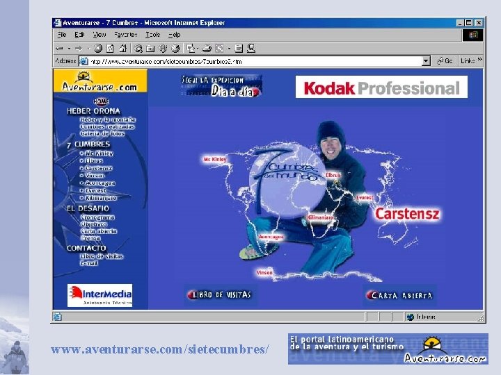This screenshot has width=501, height=375.
Task: Open the Favorites toolbar icon
Action: tap(150, 49)
